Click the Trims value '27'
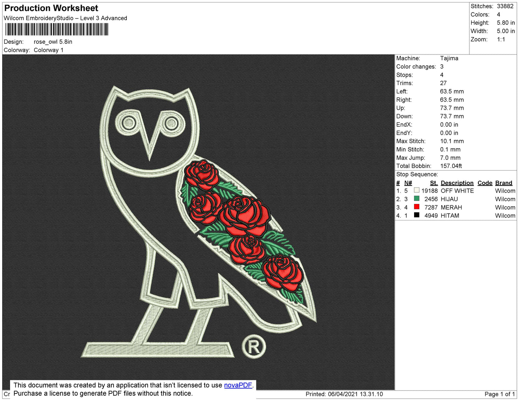 click(444, 83)
